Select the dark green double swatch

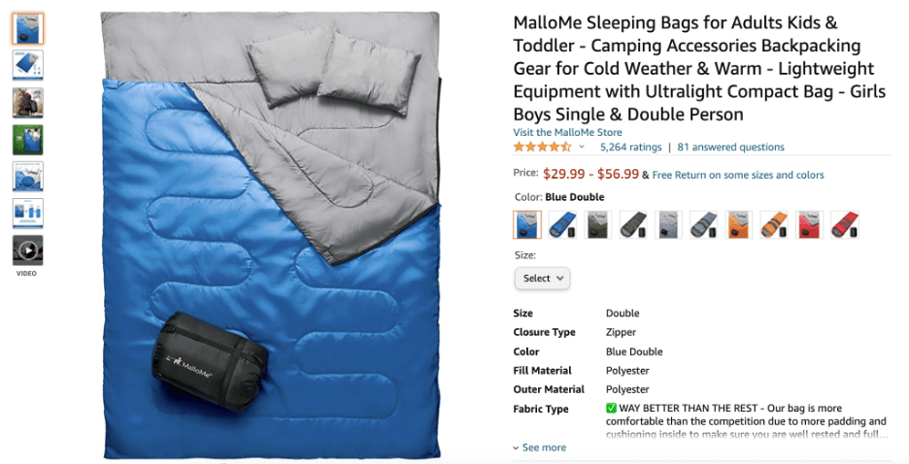[597, 225]
